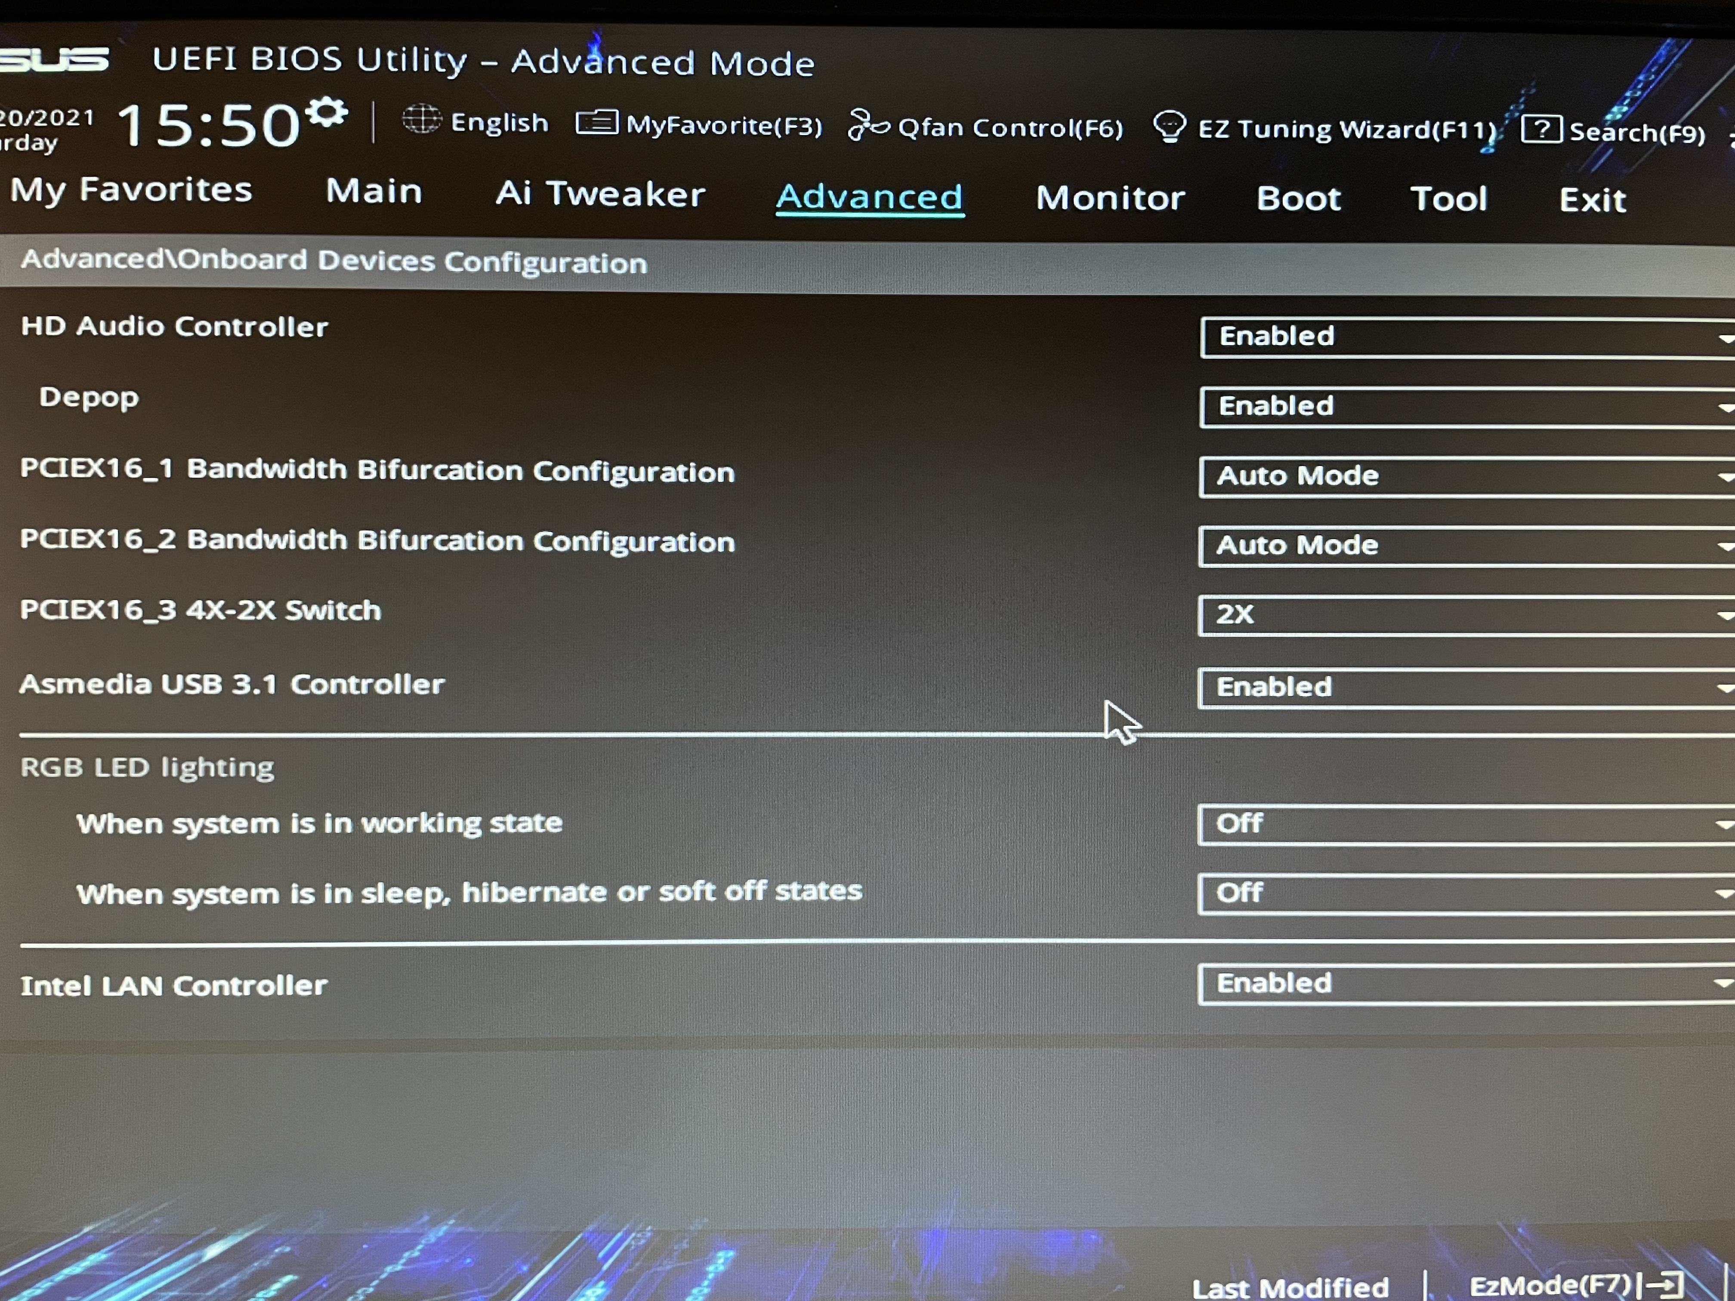1735x1301 pixels.
Task: Select the HD Audio Controller label
Action: [174, 326]
